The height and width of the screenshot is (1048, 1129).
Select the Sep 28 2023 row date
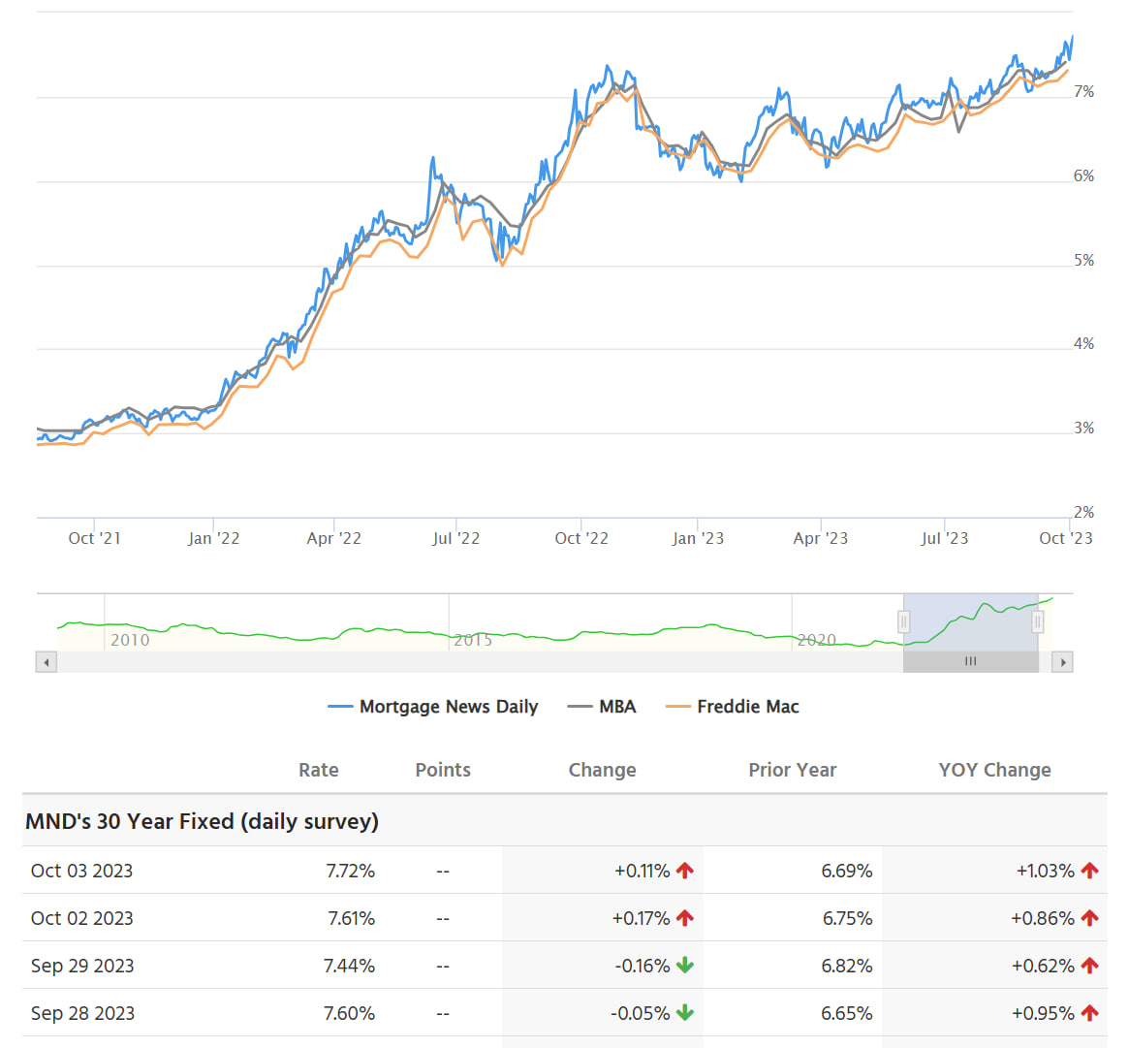pyautogui.click(x=82, y=1013)
